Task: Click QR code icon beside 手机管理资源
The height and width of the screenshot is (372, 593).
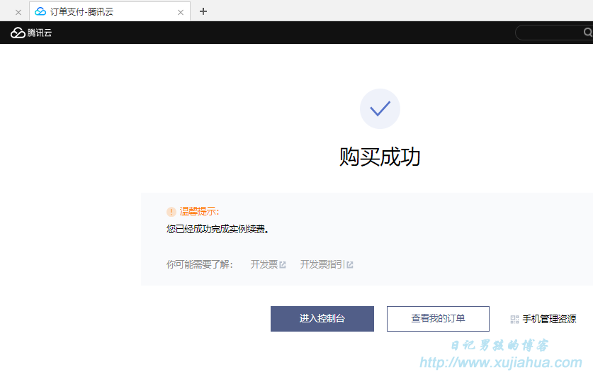Action: pyautogui.click(x=514, y=320)
